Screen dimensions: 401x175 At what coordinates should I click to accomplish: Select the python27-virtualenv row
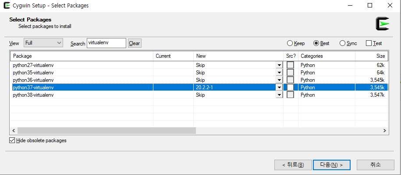199,65
